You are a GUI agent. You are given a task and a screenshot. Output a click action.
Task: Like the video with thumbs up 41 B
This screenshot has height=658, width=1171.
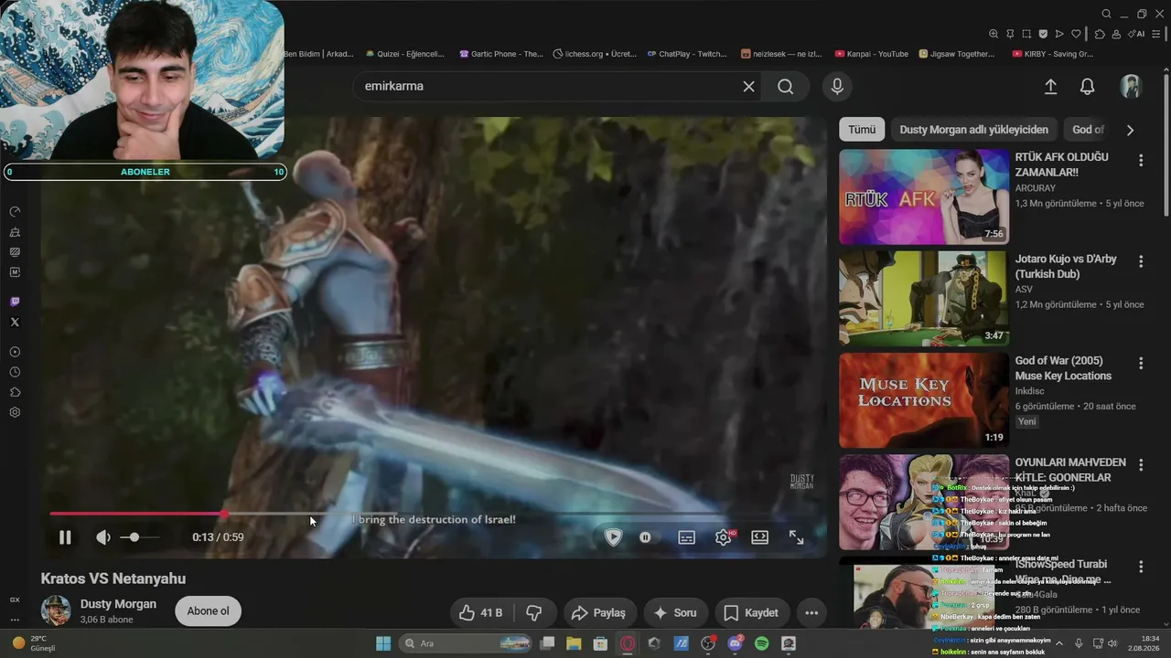[x=481, y=612]
